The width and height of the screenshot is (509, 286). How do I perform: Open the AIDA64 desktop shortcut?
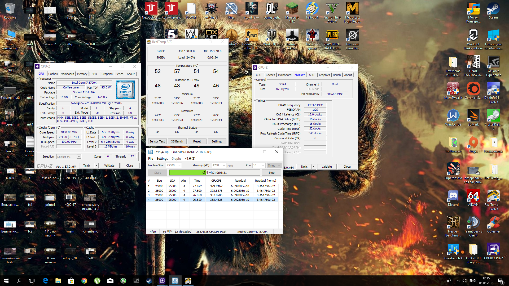[x=473, y=196]
